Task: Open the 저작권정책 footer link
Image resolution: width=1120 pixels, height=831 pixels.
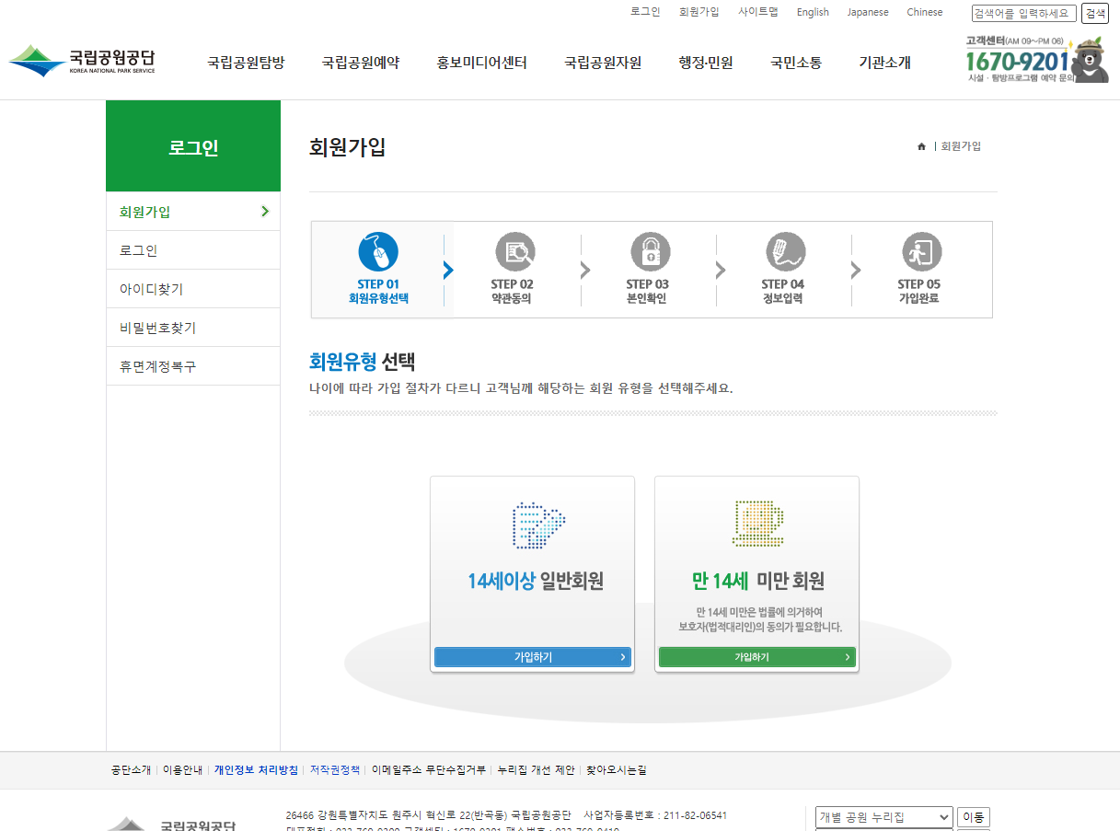Action: tap(335, 770)
